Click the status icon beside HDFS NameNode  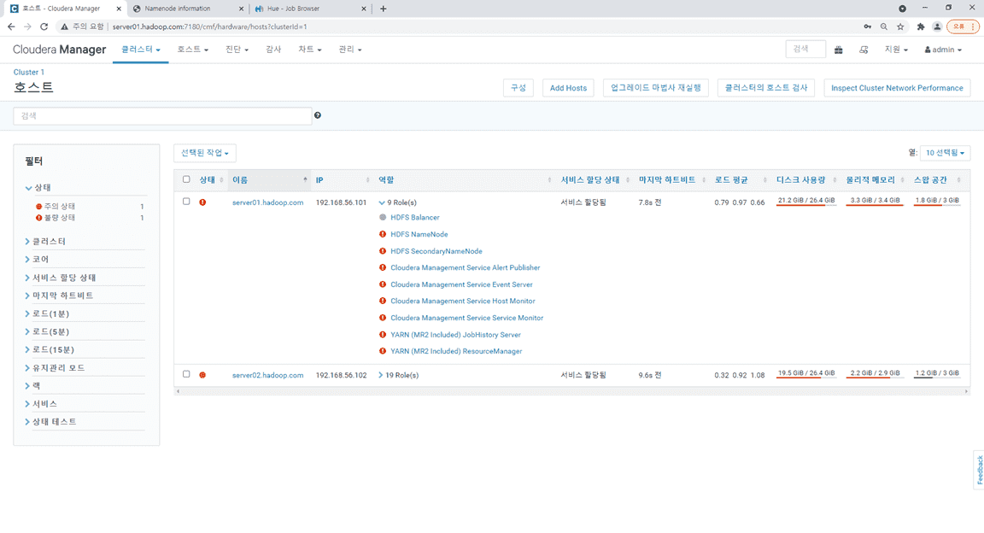pos(383,234)
